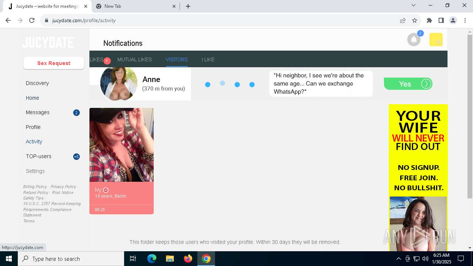Click the arrow circle in Yes button
The height and width of the screenshot is (266, 473).
coord(426,84)
